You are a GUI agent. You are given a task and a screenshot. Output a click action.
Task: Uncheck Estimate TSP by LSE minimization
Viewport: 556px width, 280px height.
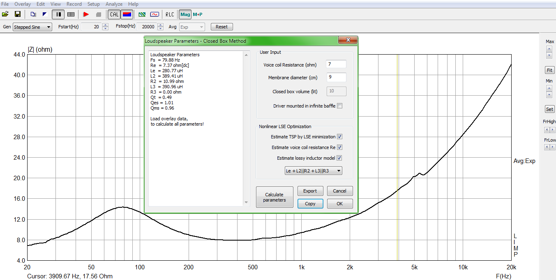click(x=339, y=137)
